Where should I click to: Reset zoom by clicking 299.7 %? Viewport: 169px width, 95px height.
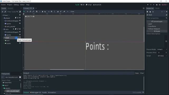pos(30,16)
